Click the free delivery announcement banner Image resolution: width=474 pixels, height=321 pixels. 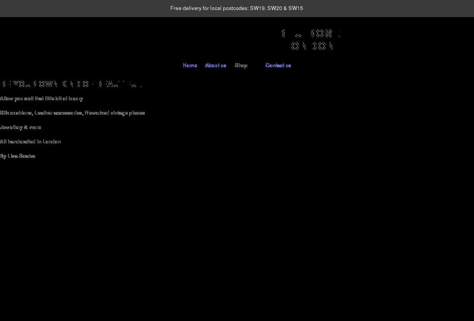point(237,8)
